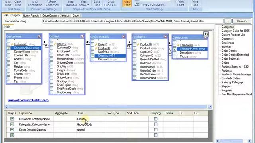Toggle the View Chart button
This screenshot has width=255, height=143.
(127, 4)
